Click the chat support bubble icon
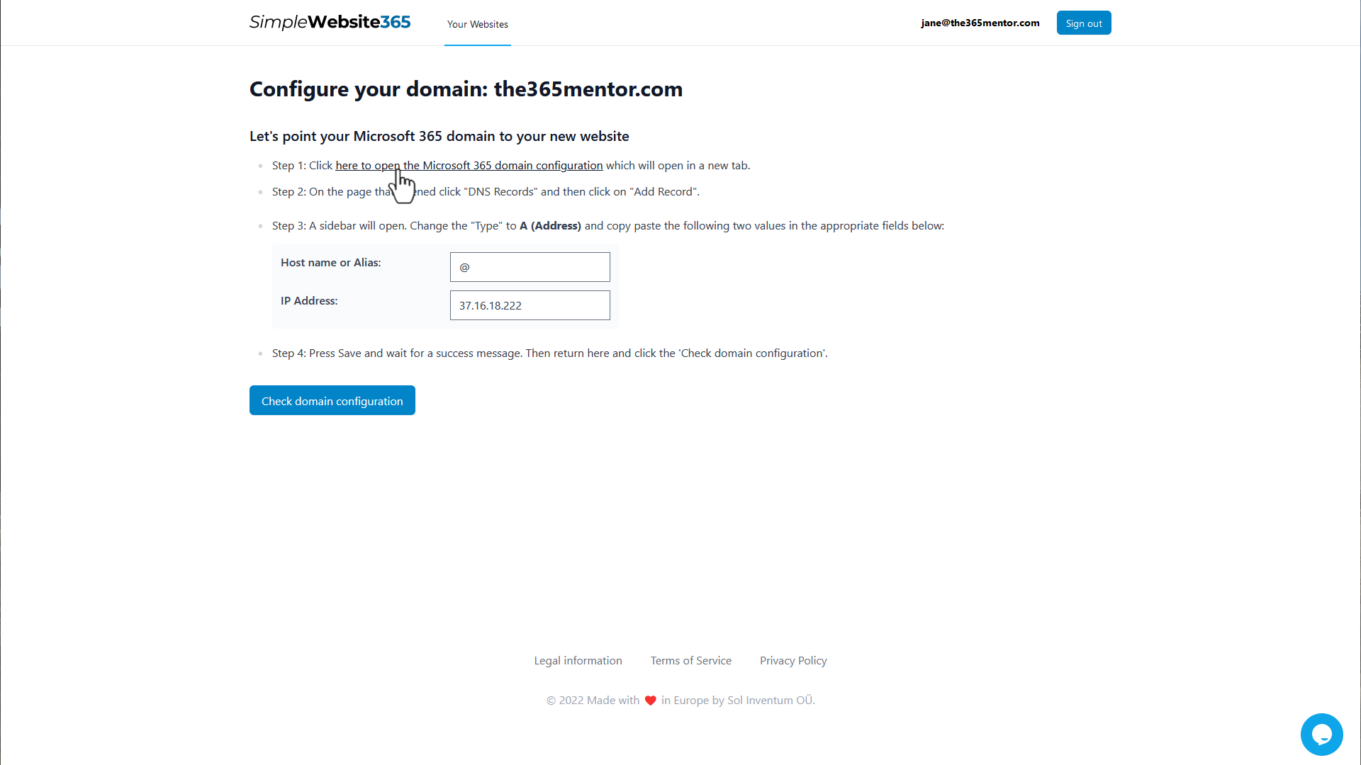 click(1322, 735)
